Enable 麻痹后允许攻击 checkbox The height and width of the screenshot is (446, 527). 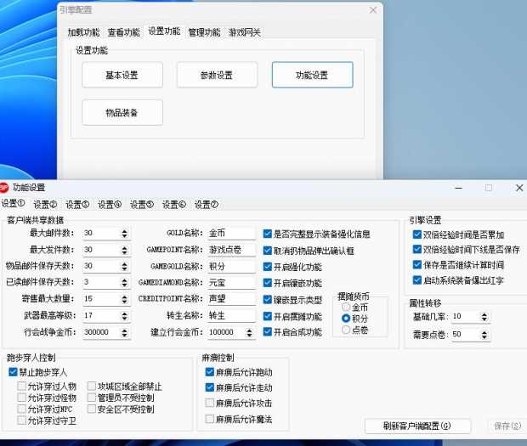pyautogui.click(x=210, y=404)
